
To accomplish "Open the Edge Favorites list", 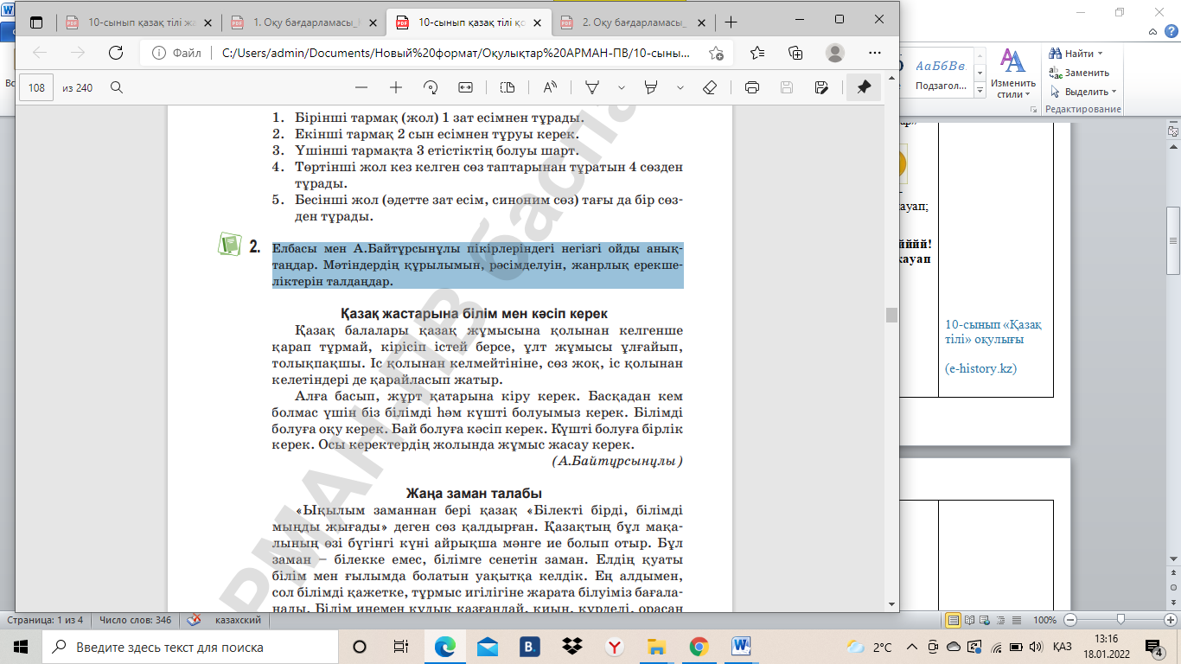I will 757,53.
